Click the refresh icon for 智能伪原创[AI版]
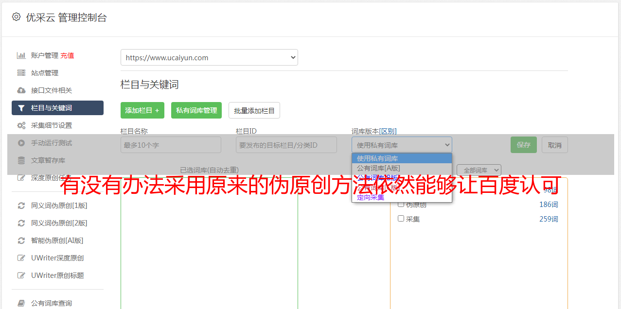Viewport: 621px width, 309px height. (x=21, y=240)
